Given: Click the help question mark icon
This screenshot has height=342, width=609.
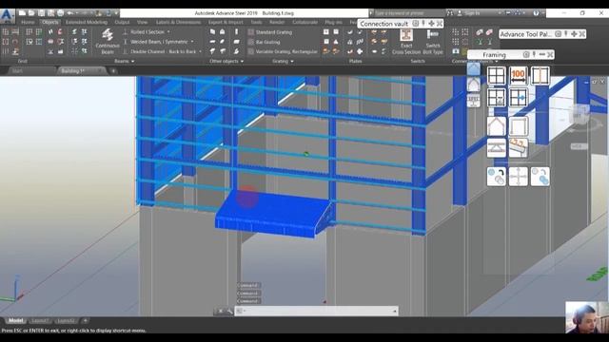Looking at the screenshot, I should 536,13.
